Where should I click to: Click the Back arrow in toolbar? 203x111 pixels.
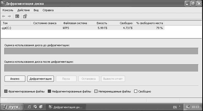click(x=4, y=16)
